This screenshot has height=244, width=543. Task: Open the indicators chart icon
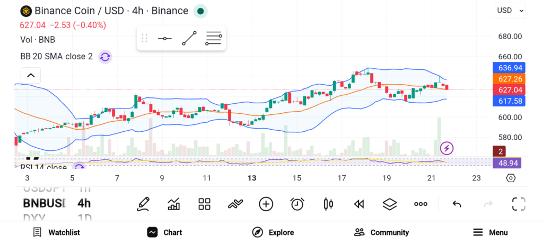tap(173, 204)
